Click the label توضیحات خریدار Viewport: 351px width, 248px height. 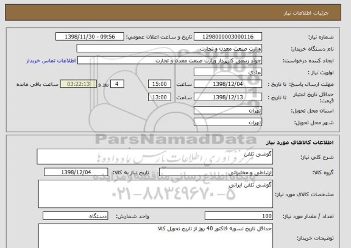316,238
